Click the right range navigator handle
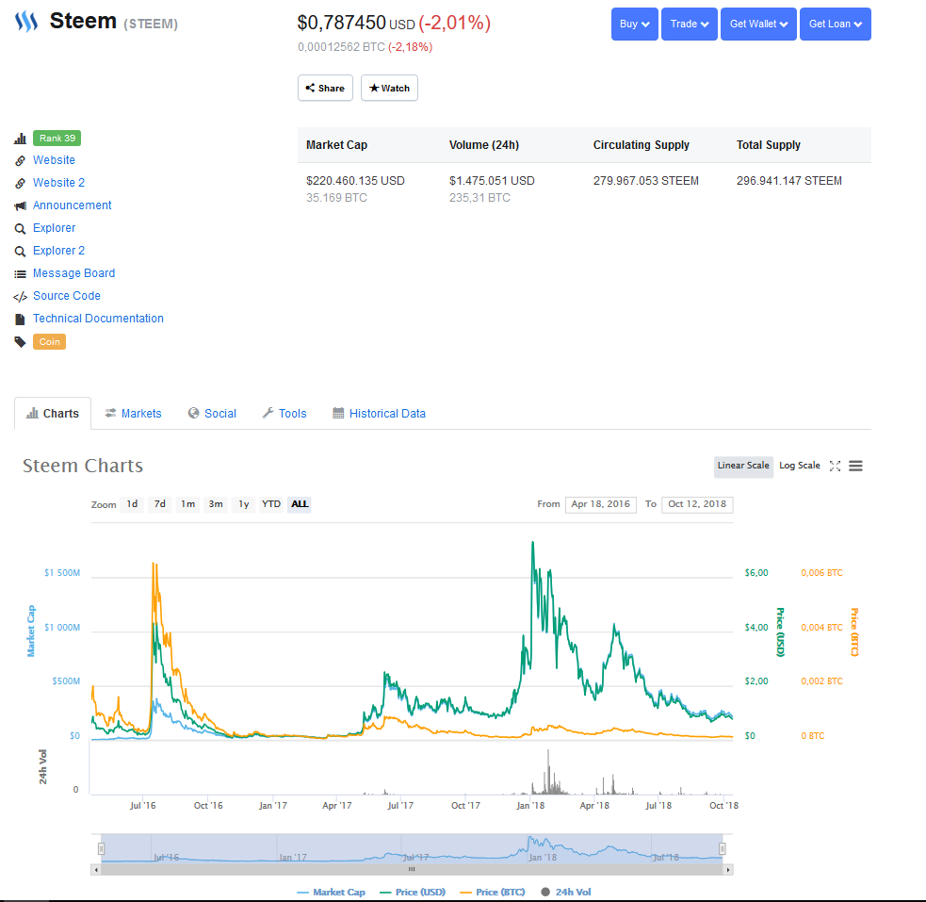The width and height of the screenshot is (926, 902). tap(722, 849)
